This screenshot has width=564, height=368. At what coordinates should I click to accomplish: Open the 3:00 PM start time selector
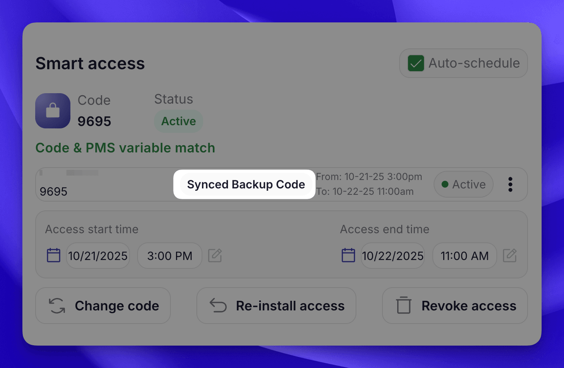[169, 256]
